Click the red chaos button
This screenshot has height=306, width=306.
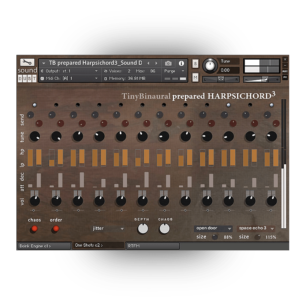point(34,228)
